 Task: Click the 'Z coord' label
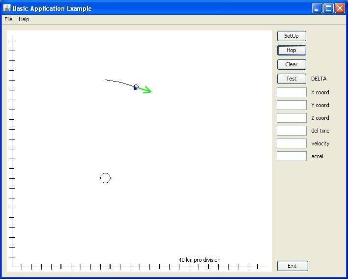pyautogui.click(x=320, y=118)
